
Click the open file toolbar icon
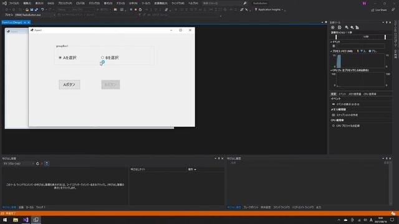pos(27,10)
